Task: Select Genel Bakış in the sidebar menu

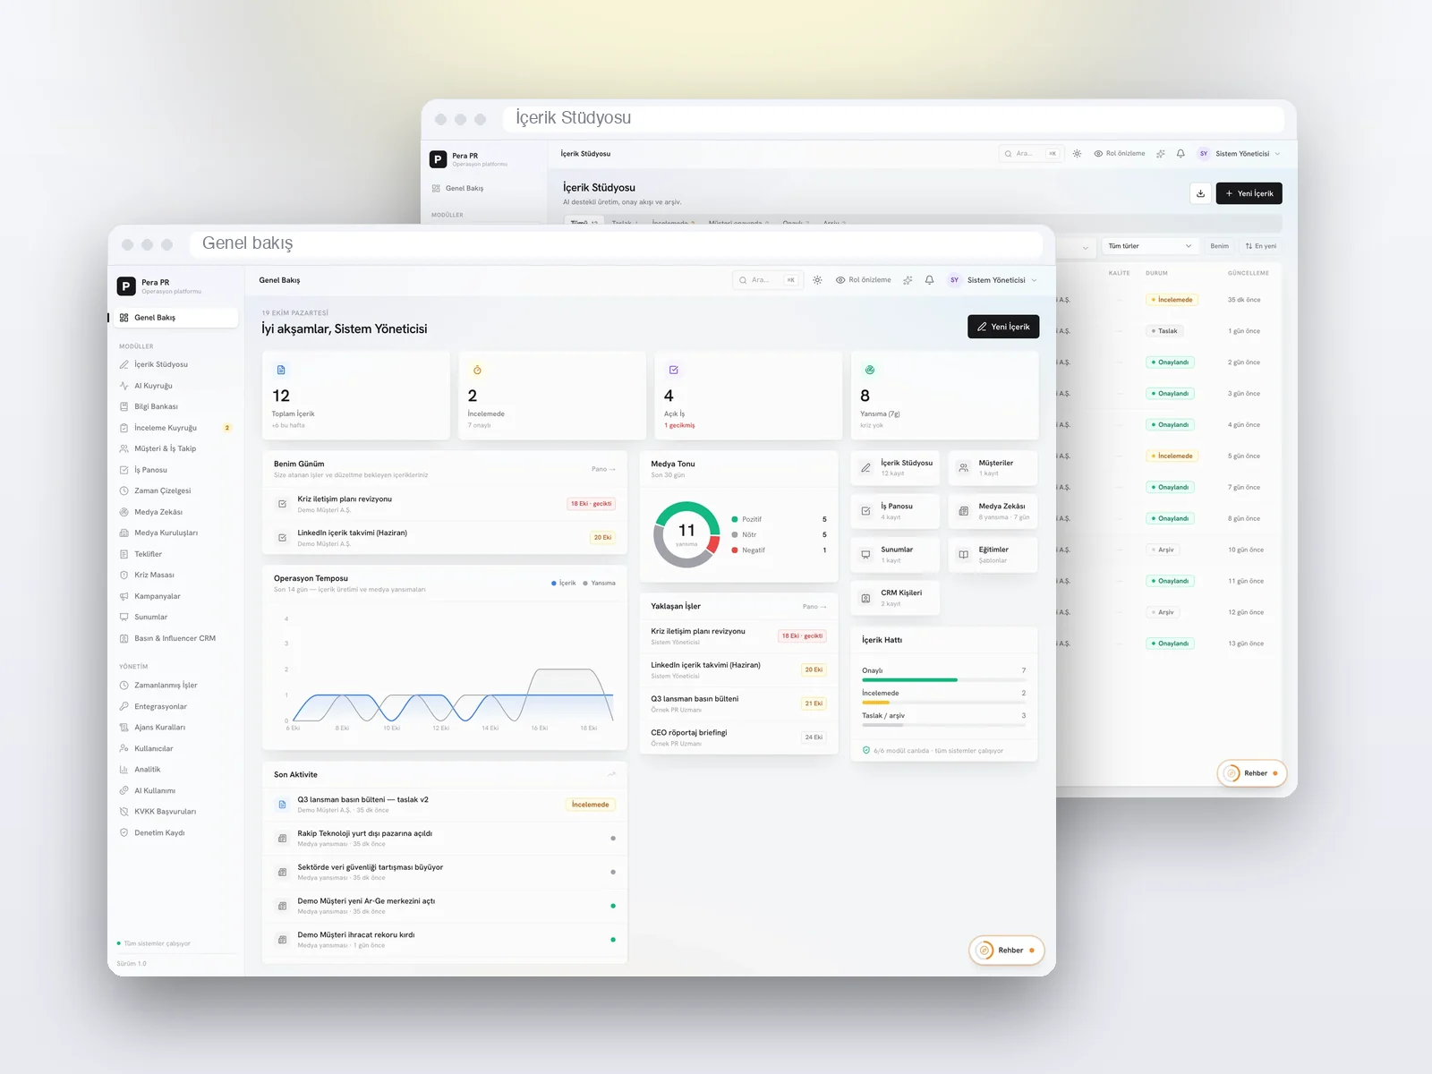Action: (x=176, y=318)
